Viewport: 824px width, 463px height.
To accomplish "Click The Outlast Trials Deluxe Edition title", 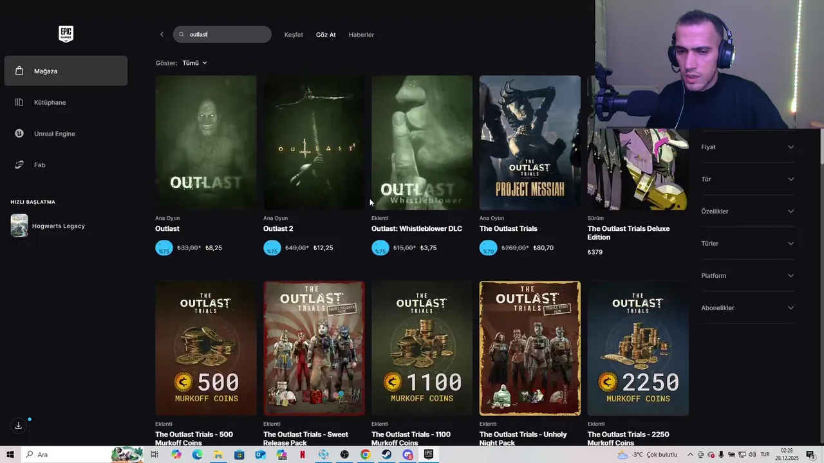I will click(x=628, y=233).
